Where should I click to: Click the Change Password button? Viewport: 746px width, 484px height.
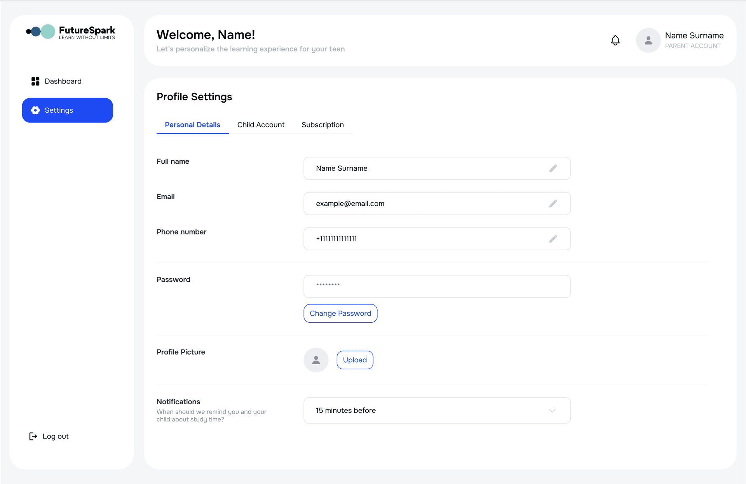click(x=340, y=313)
